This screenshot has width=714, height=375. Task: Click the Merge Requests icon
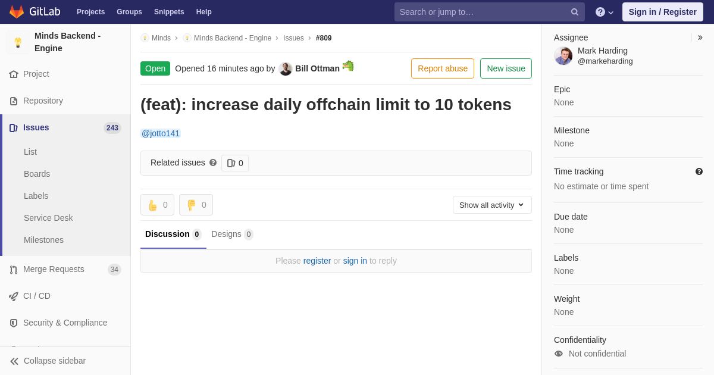(x=14, y=270)
